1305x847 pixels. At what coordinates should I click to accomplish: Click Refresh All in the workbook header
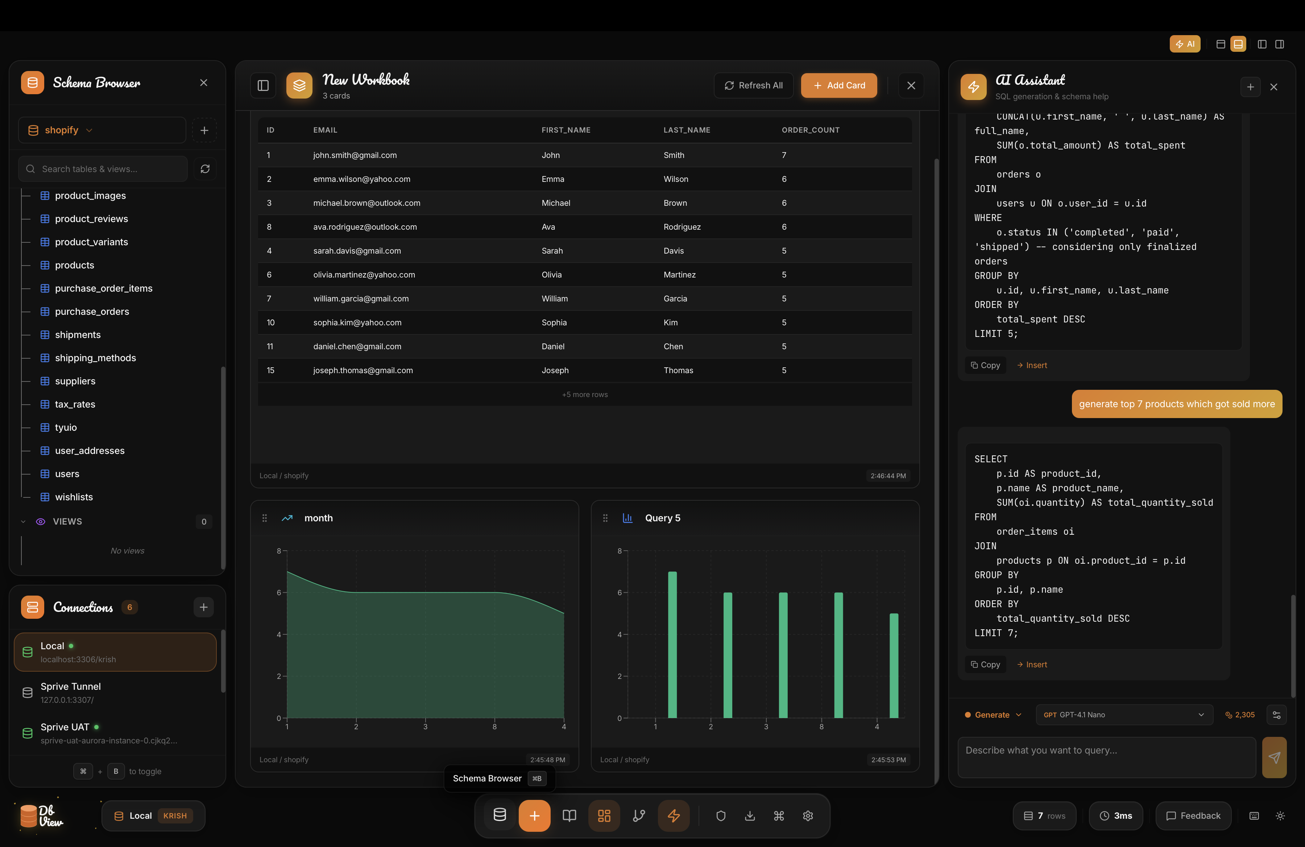(x=753, y=85)
